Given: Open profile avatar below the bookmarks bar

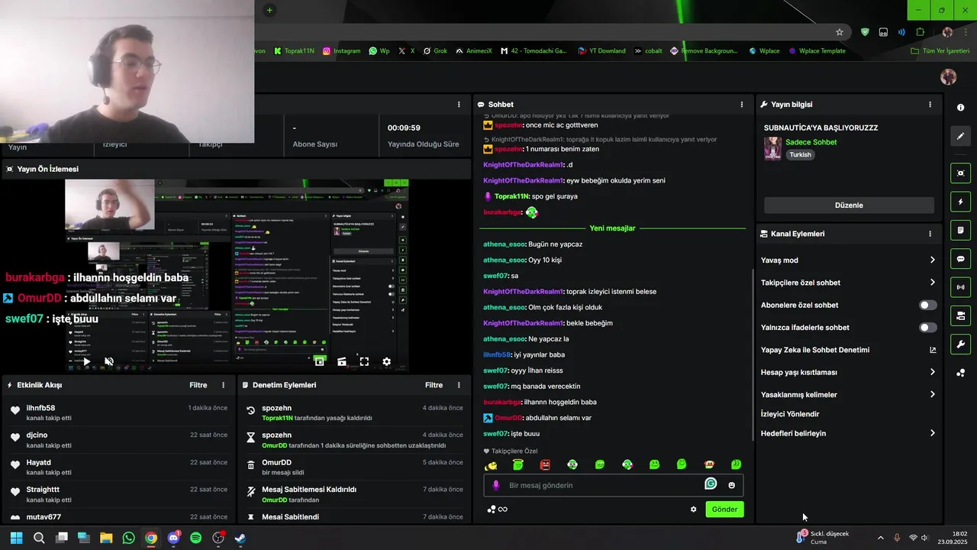Looking at the screenshot, I should 949,76.
